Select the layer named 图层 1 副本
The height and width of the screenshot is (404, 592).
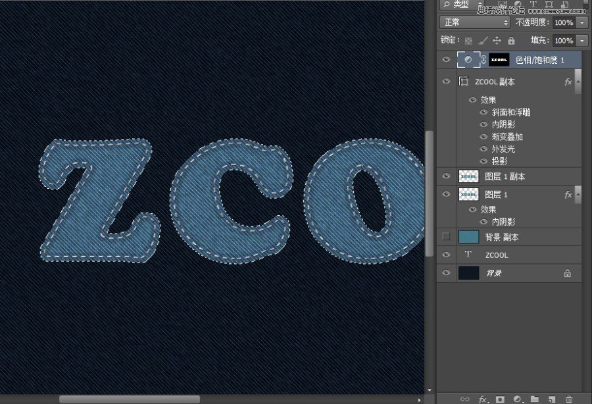(x=505, y=176)
